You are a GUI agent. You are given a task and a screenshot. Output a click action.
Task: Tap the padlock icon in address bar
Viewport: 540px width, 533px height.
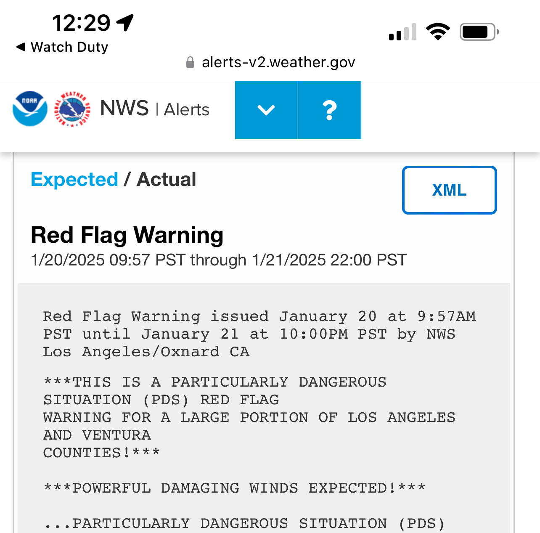pos(190,62)
